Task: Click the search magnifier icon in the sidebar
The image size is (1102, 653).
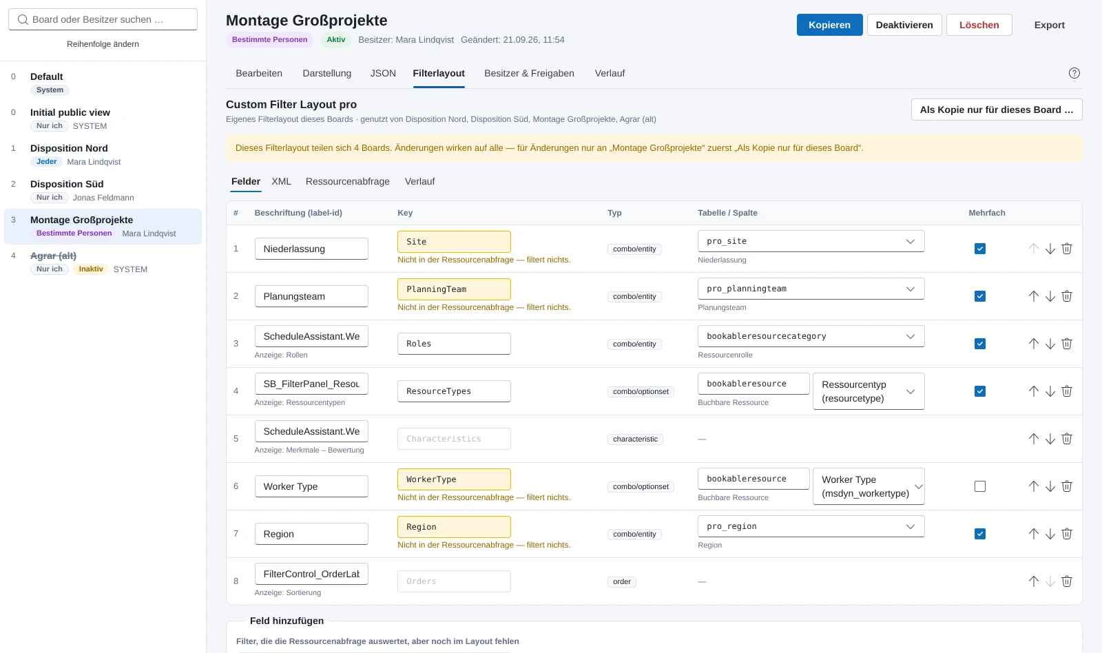Action: coord(23,19)
